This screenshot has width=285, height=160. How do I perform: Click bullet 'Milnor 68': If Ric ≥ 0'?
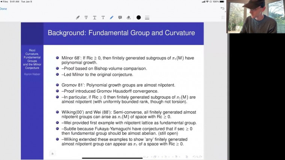127,60
